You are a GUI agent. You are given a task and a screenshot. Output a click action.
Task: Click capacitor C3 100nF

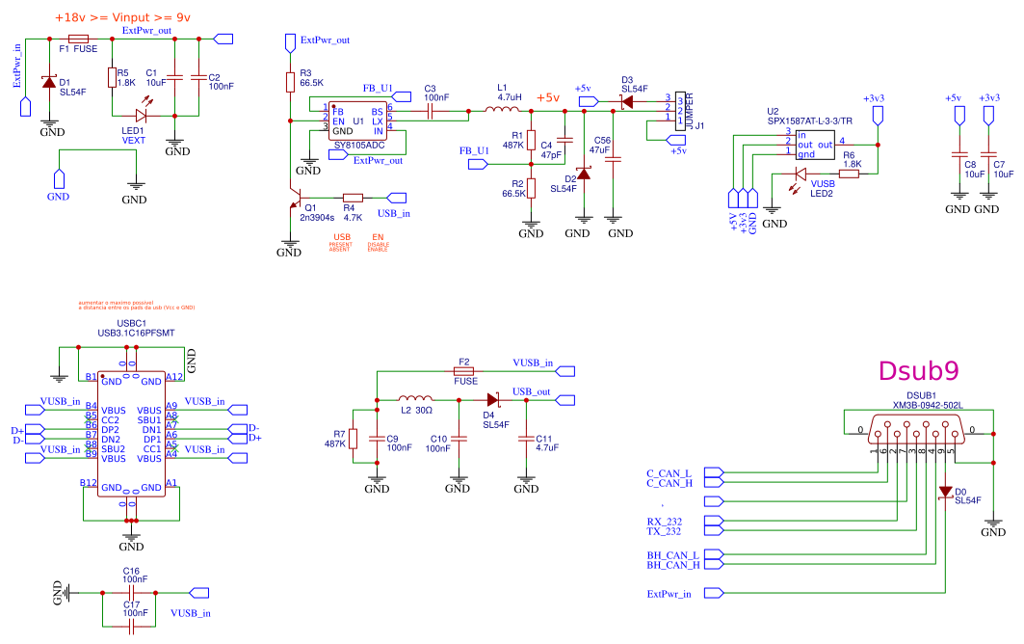click(431, 112)
